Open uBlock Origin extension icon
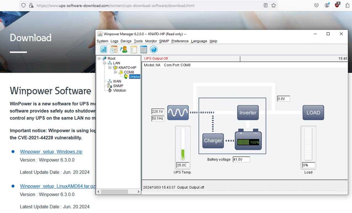The image size is (352, 213). [x=337, y=5]
